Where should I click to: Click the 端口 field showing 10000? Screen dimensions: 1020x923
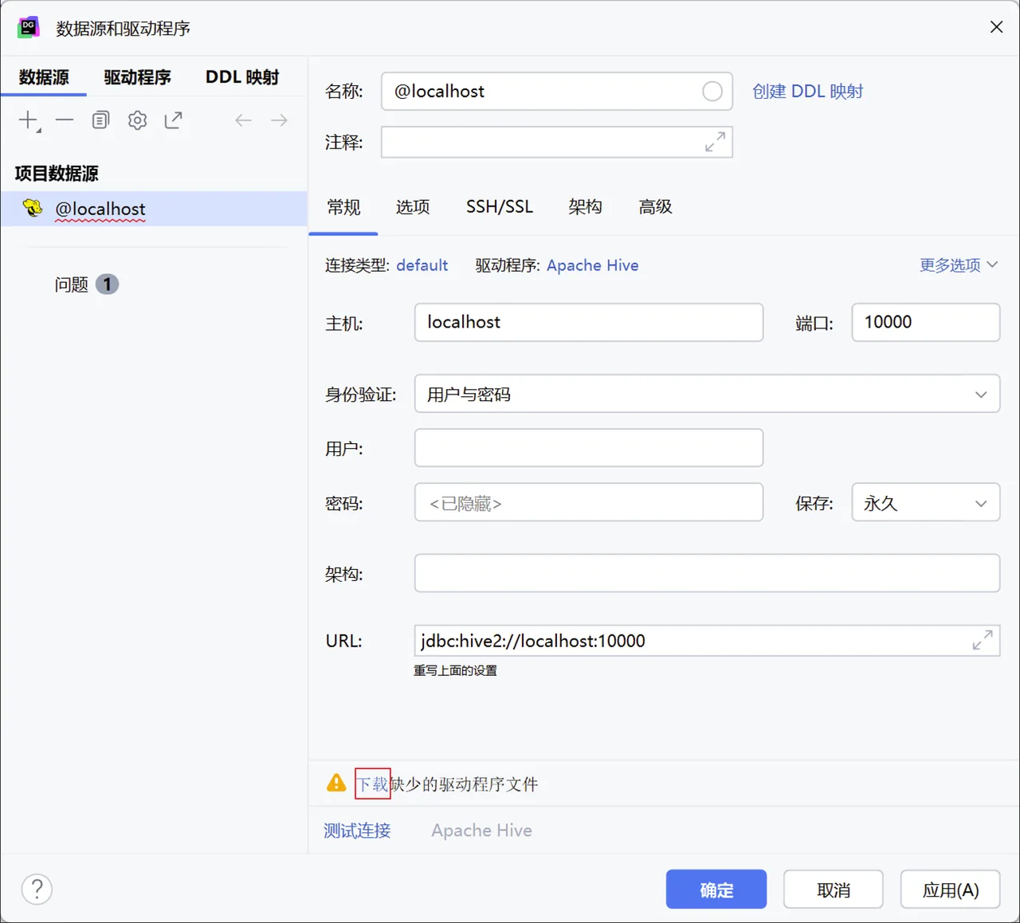(925, 322)
